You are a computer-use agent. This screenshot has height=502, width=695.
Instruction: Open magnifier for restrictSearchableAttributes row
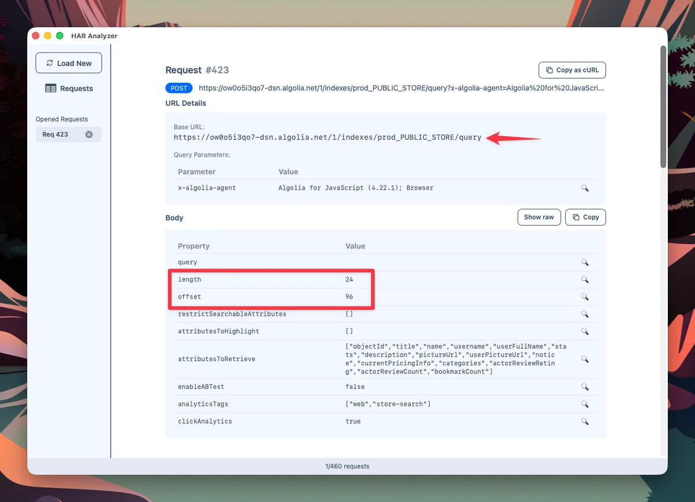click(585, 314)
